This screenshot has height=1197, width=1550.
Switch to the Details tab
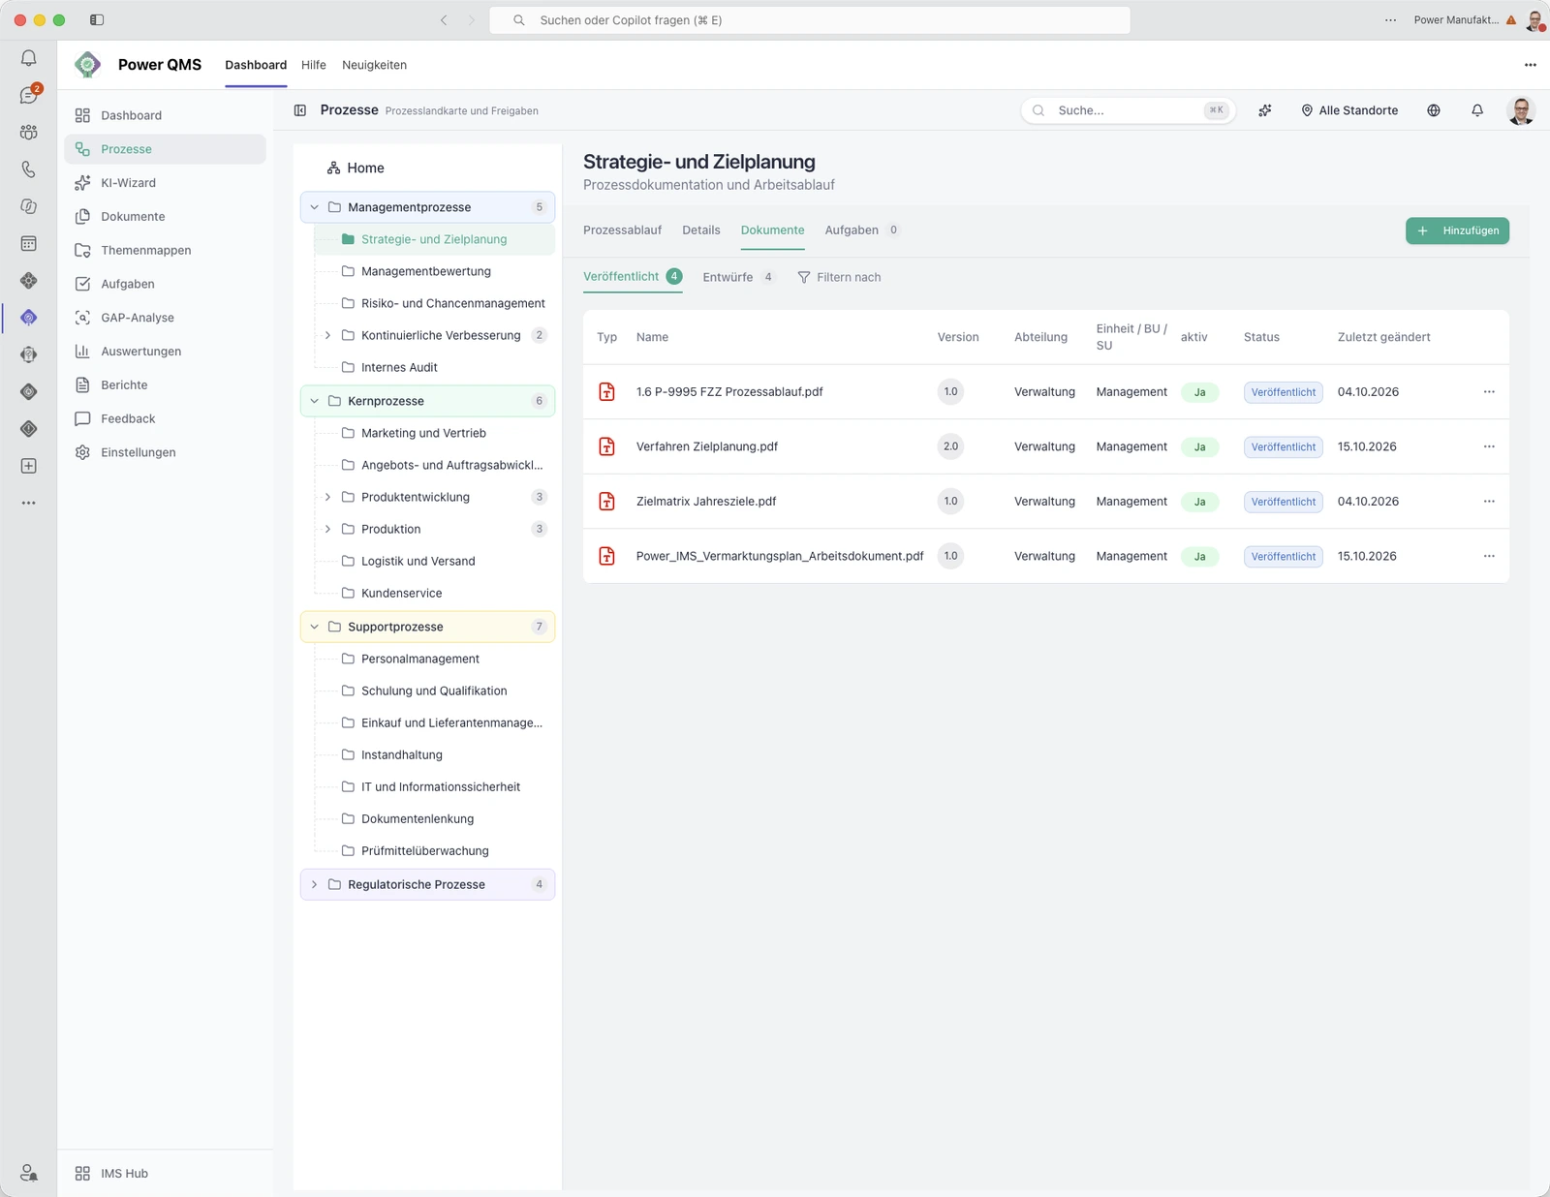(701, 230)
